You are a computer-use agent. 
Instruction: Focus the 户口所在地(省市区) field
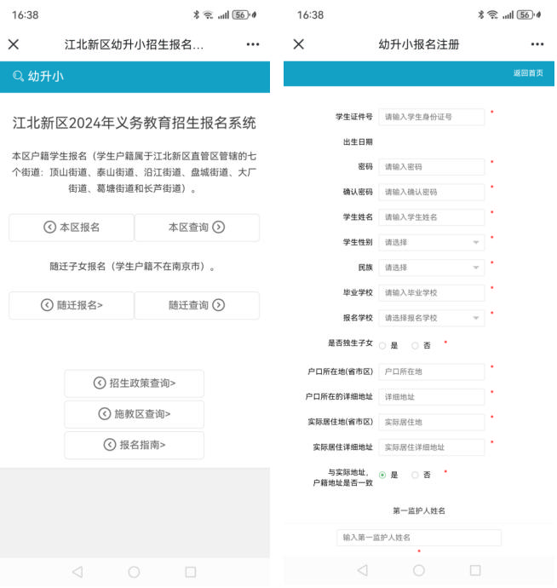(432, 372)
